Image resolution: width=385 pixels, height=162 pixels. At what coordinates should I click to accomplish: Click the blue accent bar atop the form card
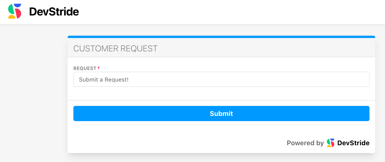click(221, 37)
